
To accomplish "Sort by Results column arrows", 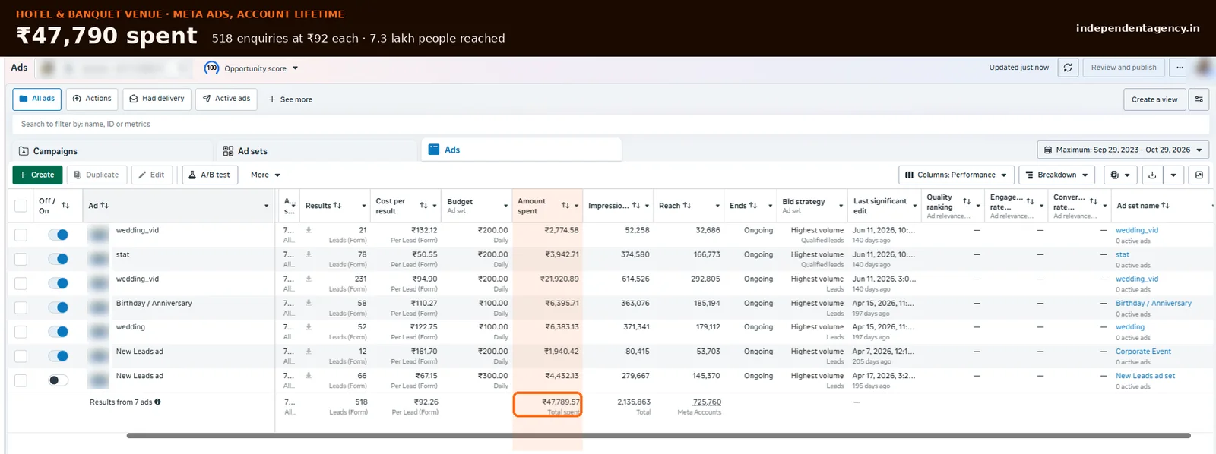I will [x=337, y=206].
